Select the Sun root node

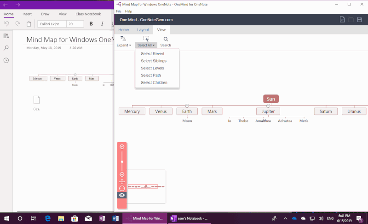(271, 99)
